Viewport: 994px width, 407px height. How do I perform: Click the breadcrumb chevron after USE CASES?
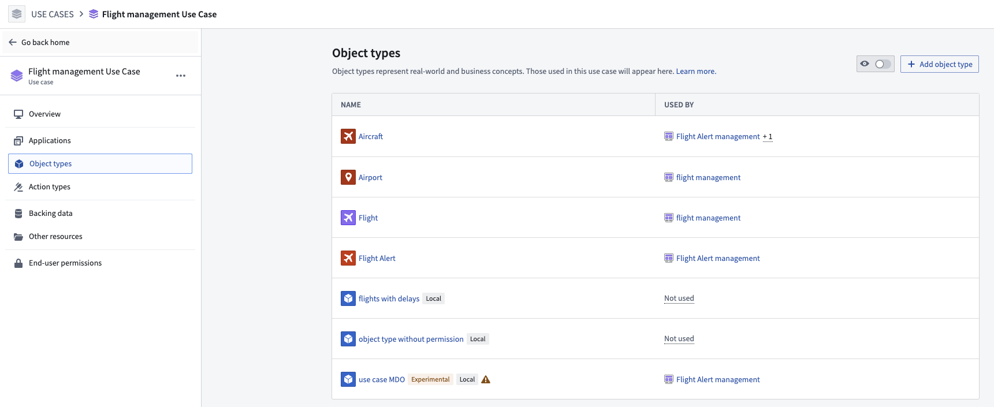(81, 14)
